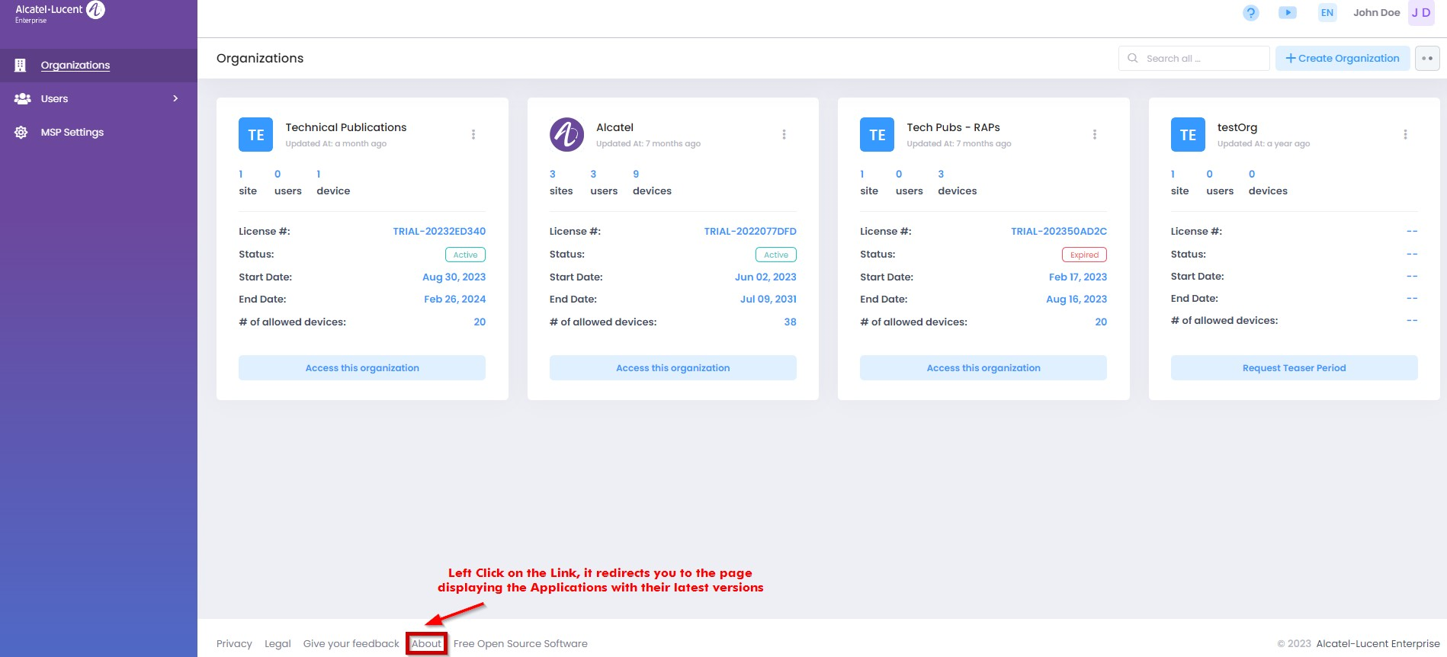1447x657 pixels.
Task: Open the Give your feedback link
Action: (x=351, y=644)
